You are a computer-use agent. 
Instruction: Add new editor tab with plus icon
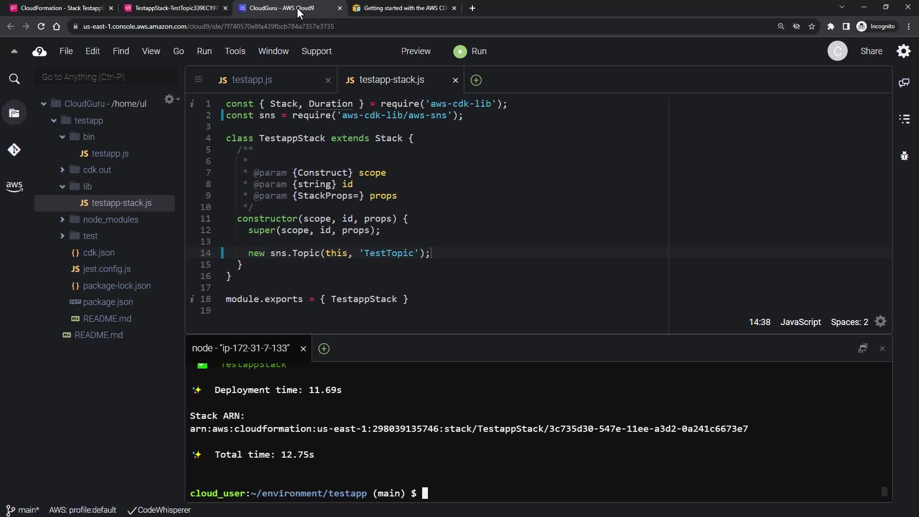[476, 80]
